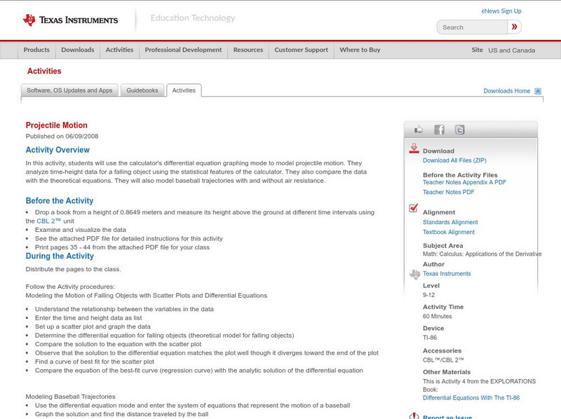Open the Products menu
Image resolution: width=561 pixels, height=419 pixels.
pos(36,50)
